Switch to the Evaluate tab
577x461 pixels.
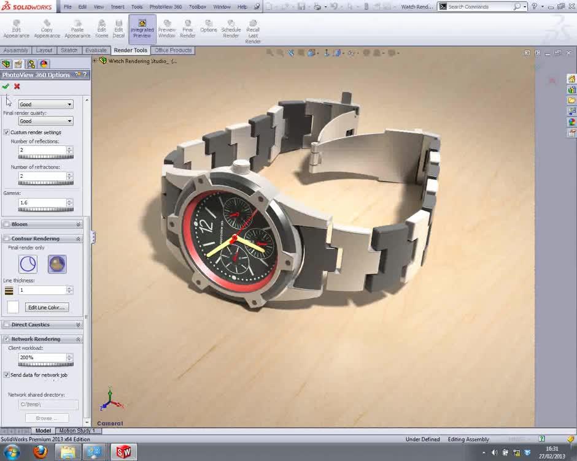[x=96, y=50]
